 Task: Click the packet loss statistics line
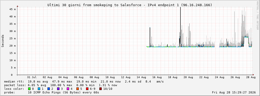click(x=61, y=85)
